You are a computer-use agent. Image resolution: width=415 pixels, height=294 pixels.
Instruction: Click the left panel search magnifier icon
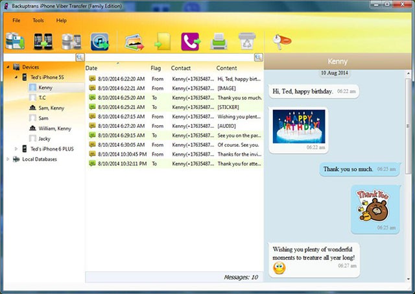[x=80, y=58]
